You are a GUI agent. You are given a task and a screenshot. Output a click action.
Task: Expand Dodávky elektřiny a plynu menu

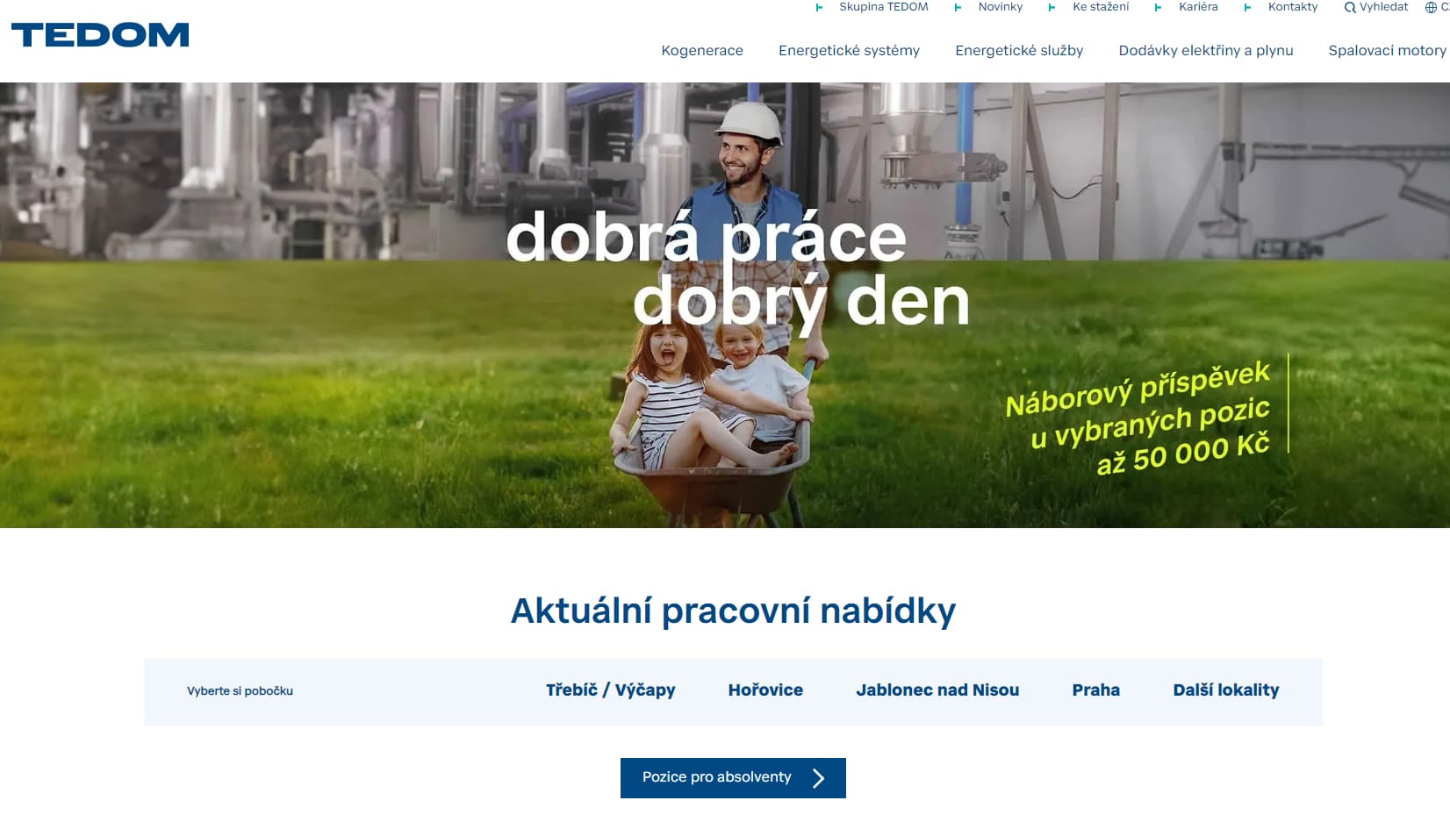click(x=1205, y=51)
